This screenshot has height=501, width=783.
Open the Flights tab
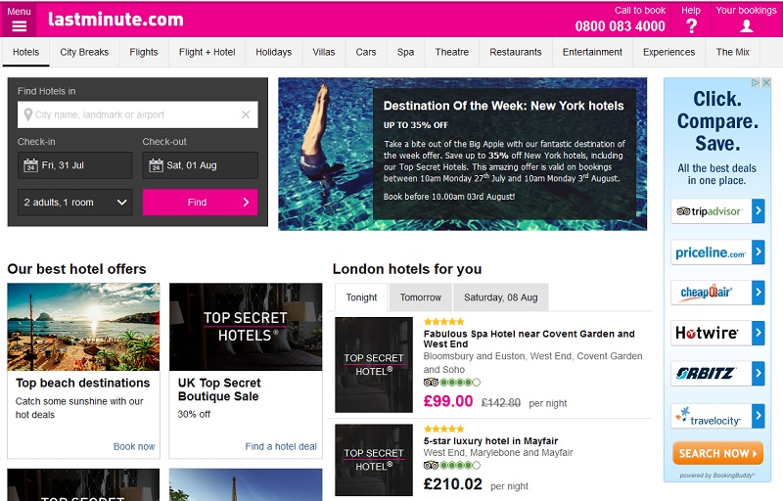[x=144, y=53]
